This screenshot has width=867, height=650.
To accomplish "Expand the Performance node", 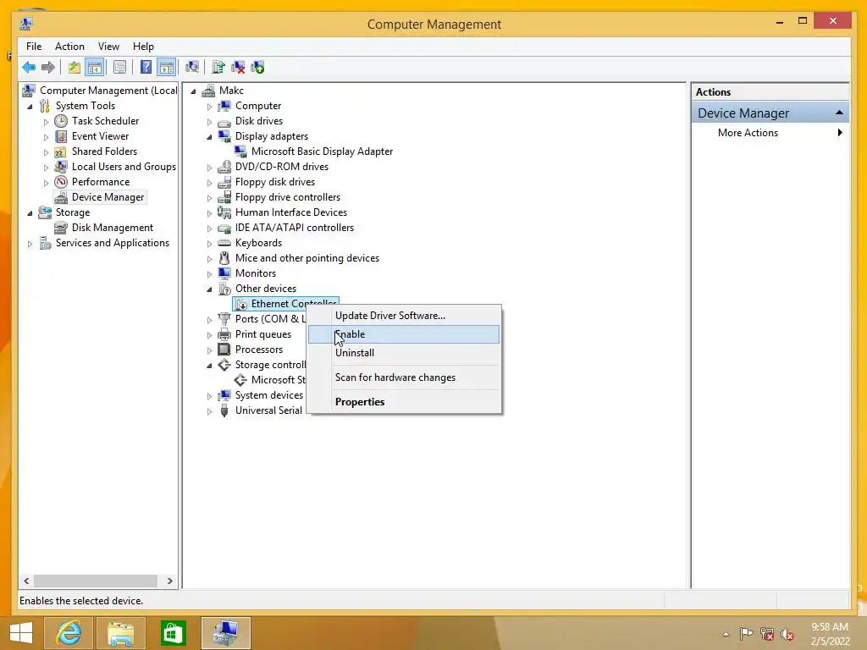I will pos(46,183).
